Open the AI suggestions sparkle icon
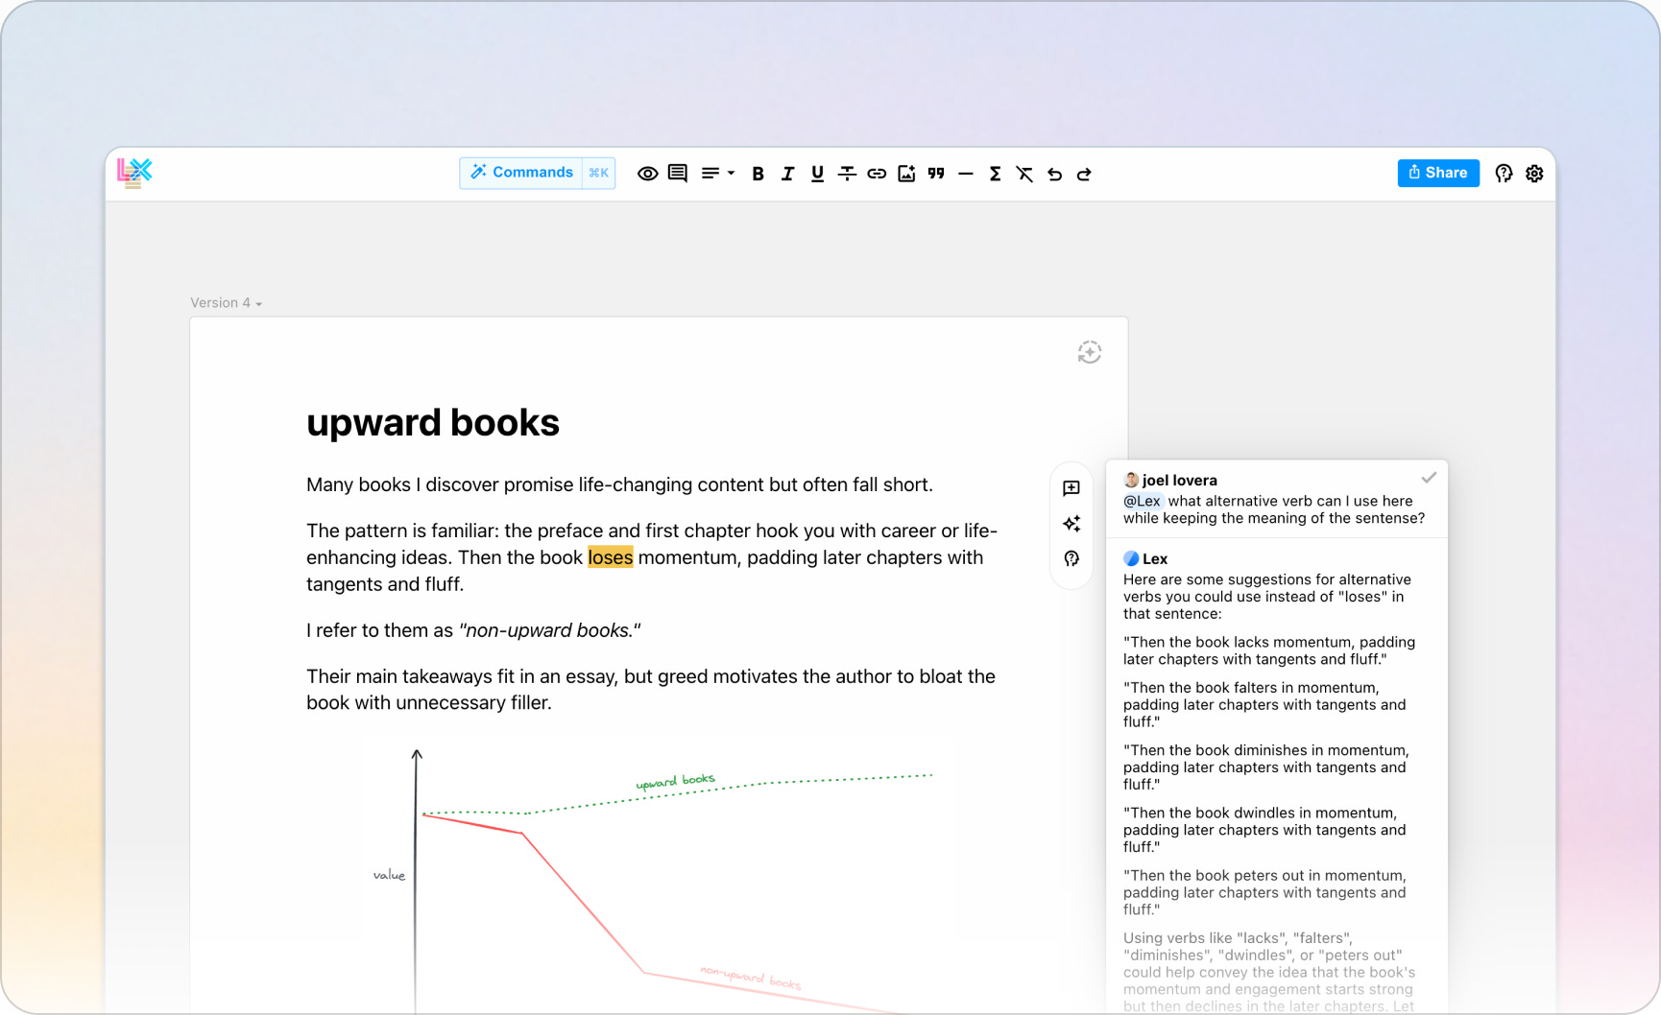Screen dimensions: 1661x1015 point(1071,524)
